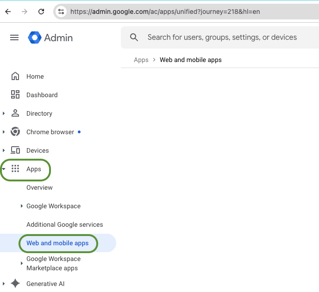Open Devices in the sidebar
This screenshot has width=319, height=292.
point(38,150)
